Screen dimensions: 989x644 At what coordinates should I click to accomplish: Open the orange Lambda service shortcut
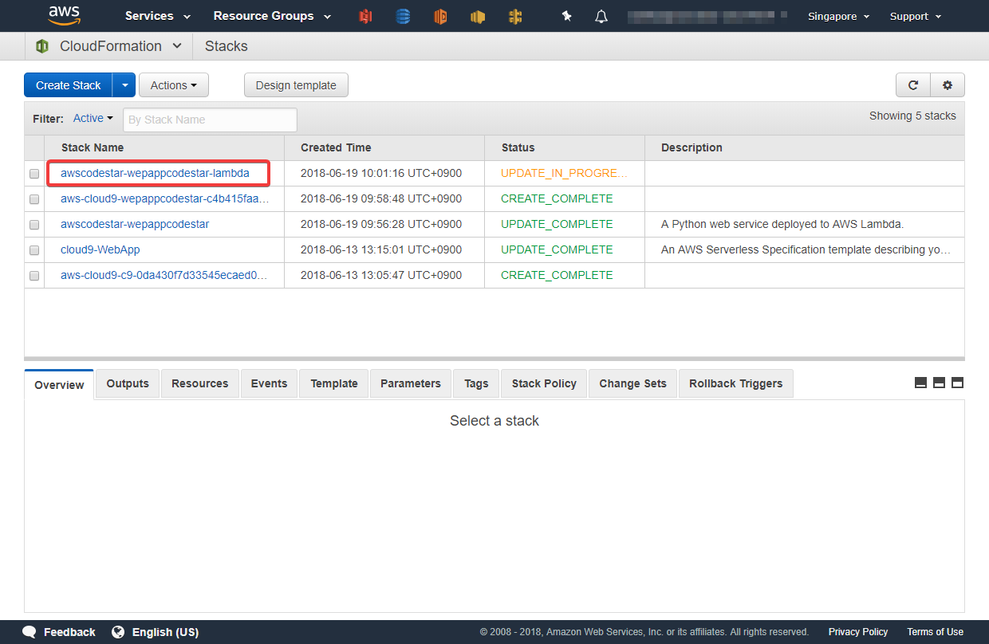tap(440, 16)
